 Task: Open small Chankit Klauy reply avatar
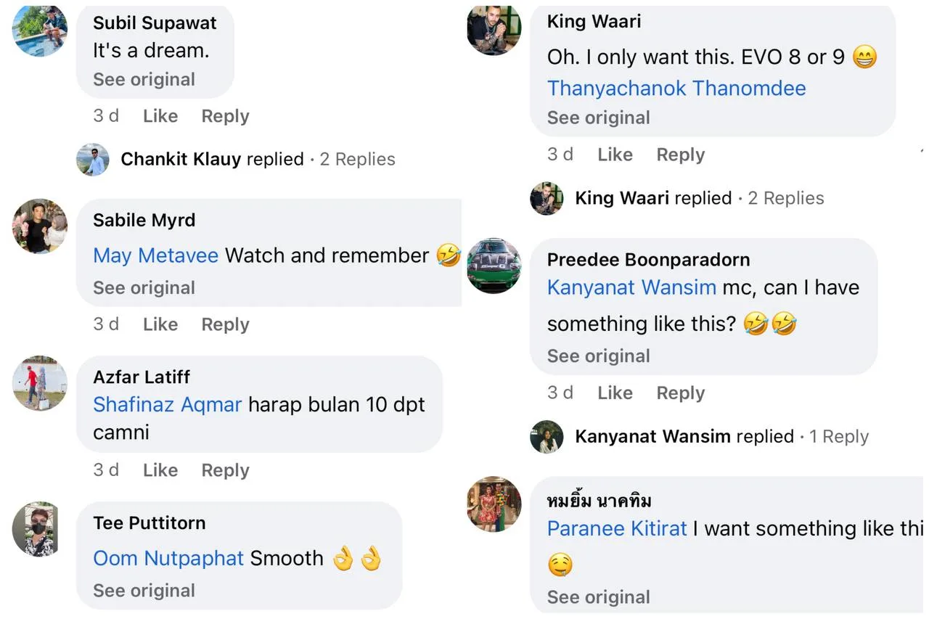pos(93,160)
